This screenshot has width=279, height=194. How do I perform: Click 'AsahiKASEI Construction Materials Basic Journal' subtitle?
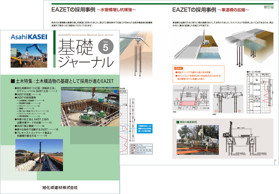[x=86, y=35]
